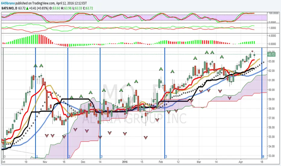This screenshot has width=281, height=166.
Task: Click the 19 date label after Oct
Action: tap(26, 162)
